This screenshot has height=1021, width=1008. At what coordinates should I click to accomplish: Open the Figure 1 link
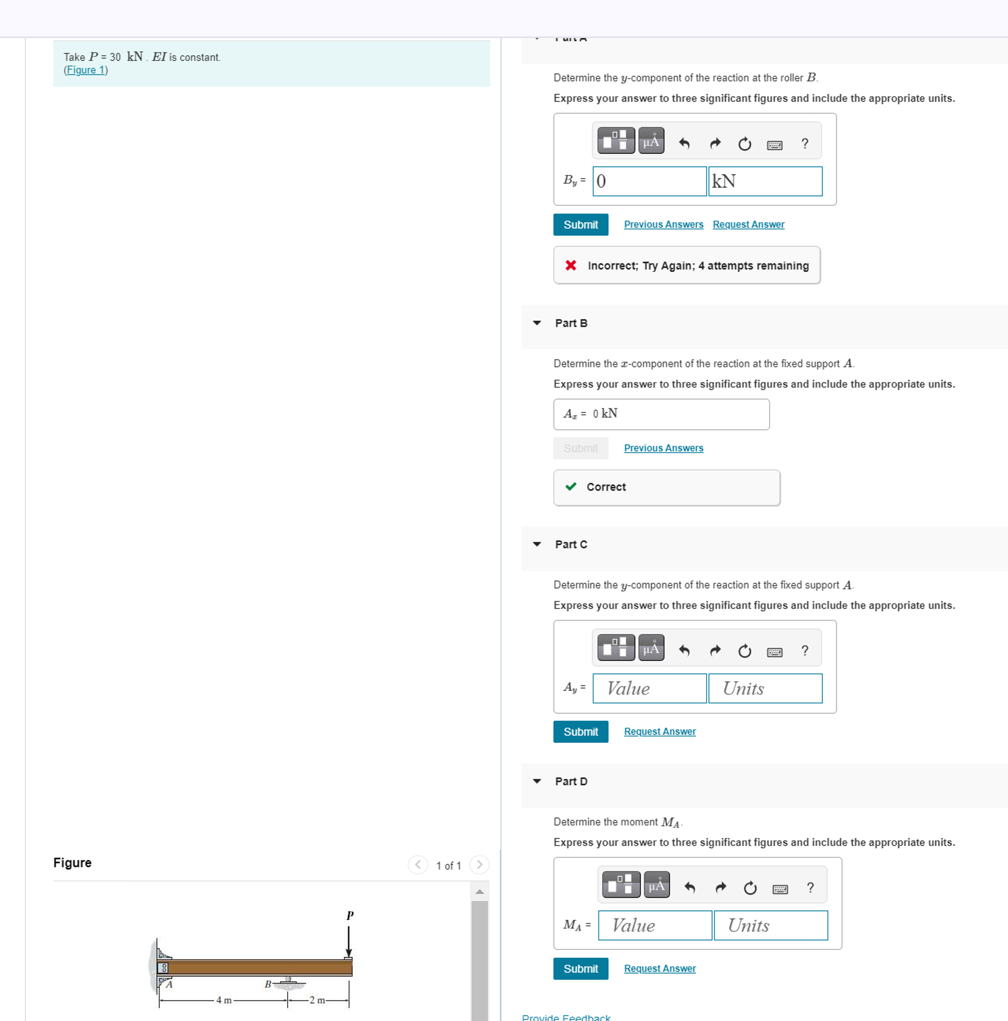pos(85,70)
